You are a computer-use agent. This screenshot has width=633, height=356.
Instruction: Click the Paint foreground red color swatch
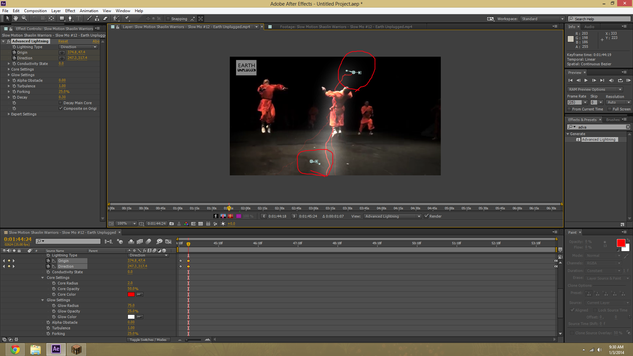[x=621, y=243]
